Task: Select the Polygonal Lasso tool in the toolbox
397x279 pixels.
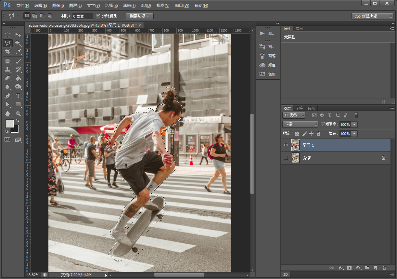Action: [x=7, y=43]
